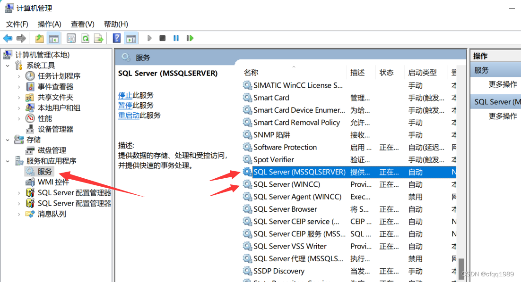Expand the 事件查看器 node

(x=19, y=87)
